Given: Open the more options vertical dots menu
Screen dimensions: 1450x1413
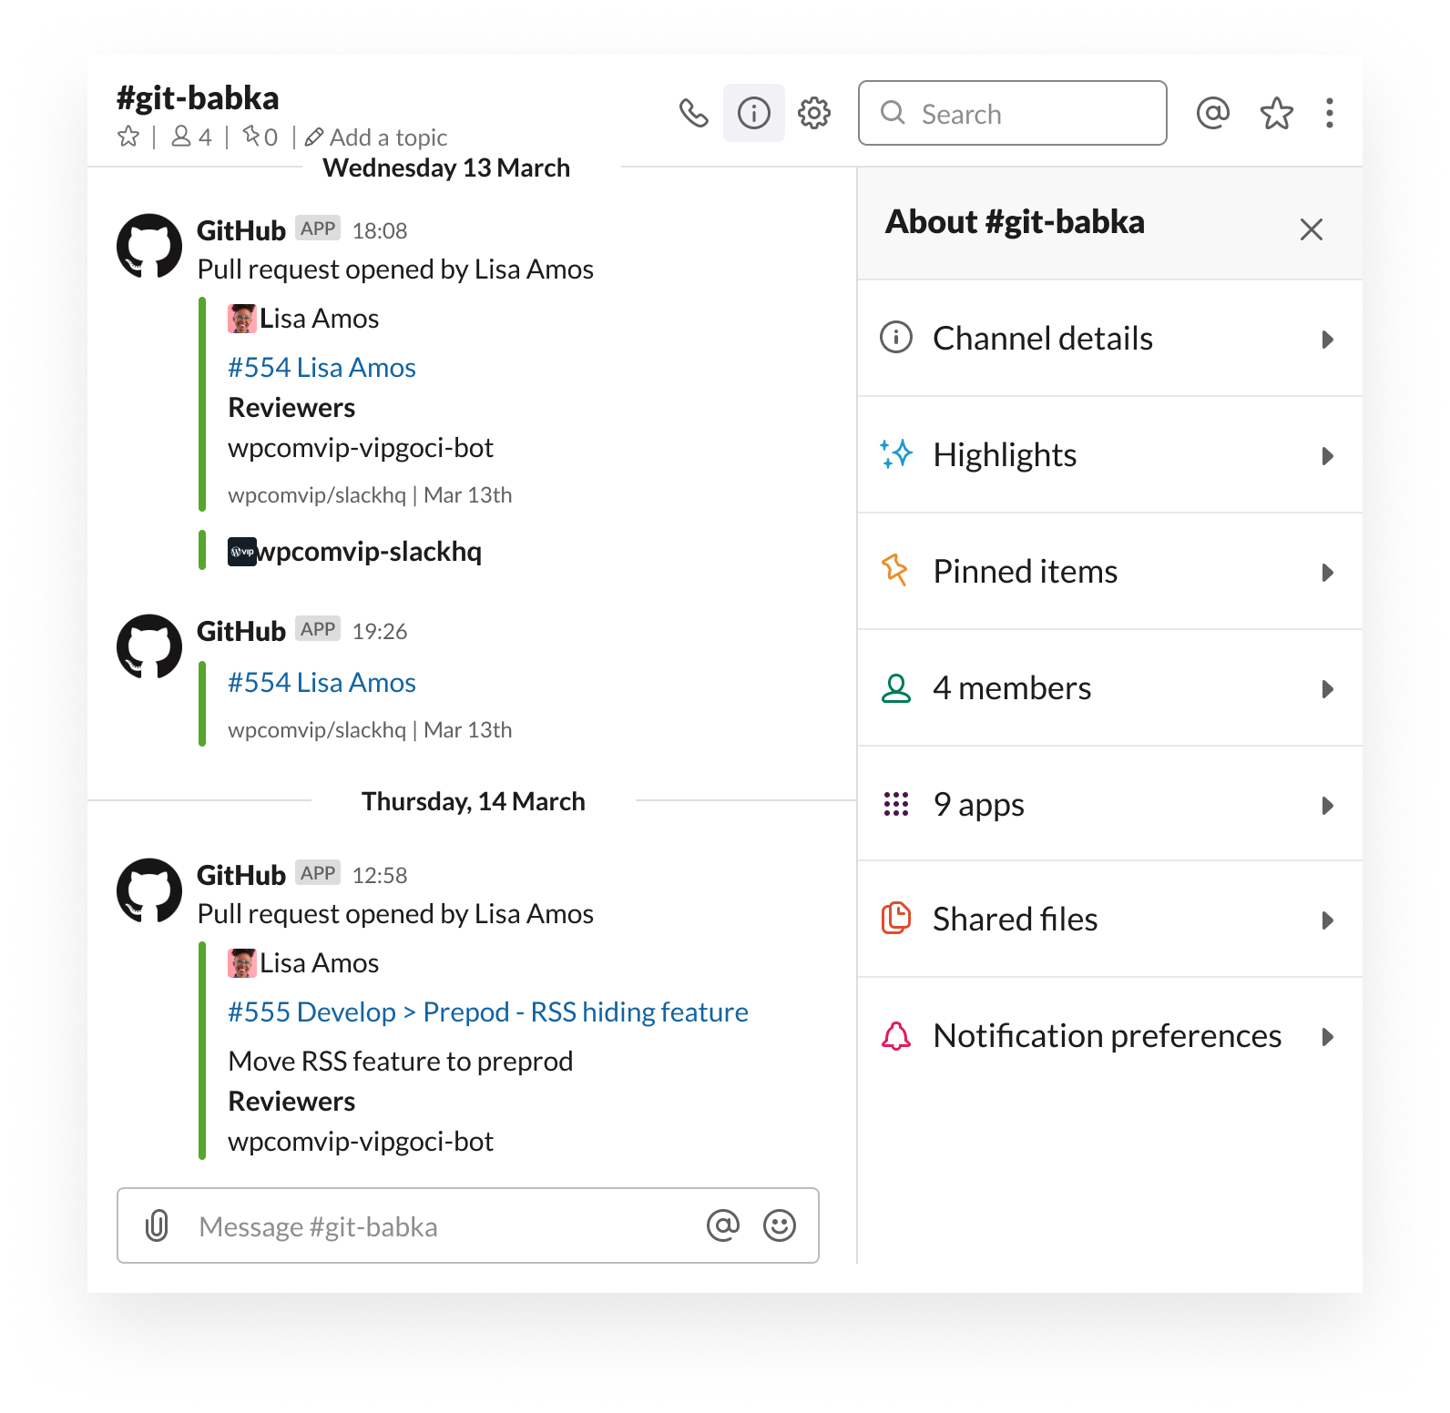Looking at the screenshot, I should tap(1330, 113).
